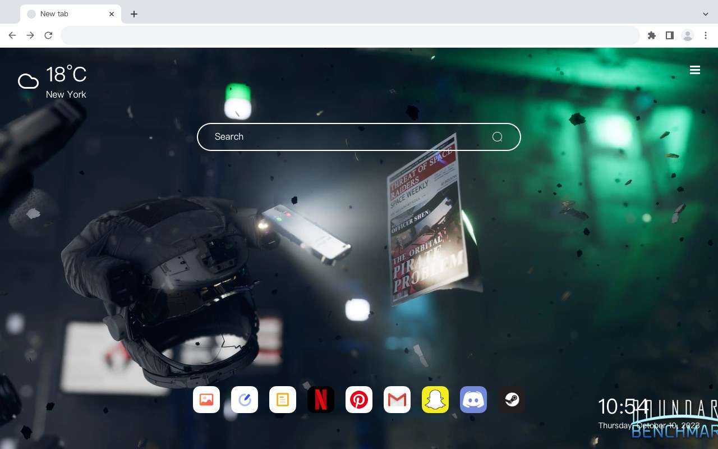
Task: Open the Snapchat shortcut
Action: (435, 400)
